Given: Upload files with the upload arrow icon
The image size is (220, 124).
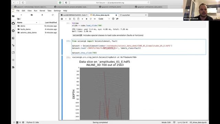Looking at the screenshot, I should (42, 15).
